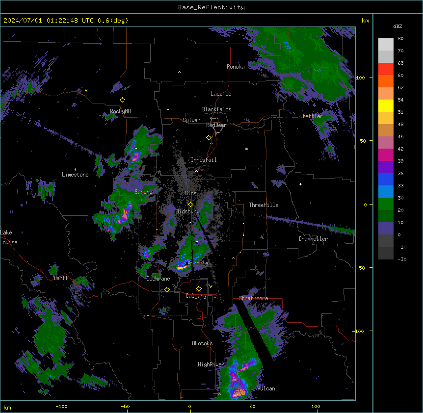Select the yellow diamond marker below Cochrane
The height and width of the screenshot is (413, 423).
pos(167,289)
